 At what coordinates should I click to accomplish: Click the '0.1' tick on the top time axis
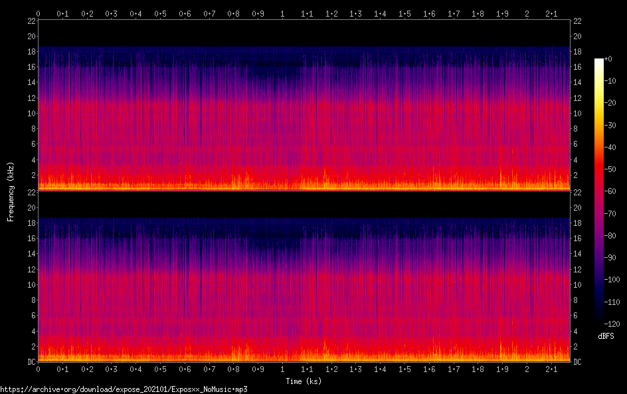(62, 14)
